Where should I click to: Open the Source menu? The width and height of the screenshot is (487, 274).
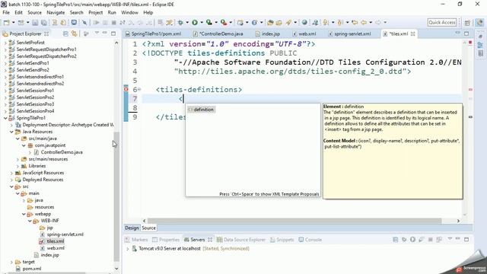click(x=34, y=12)
